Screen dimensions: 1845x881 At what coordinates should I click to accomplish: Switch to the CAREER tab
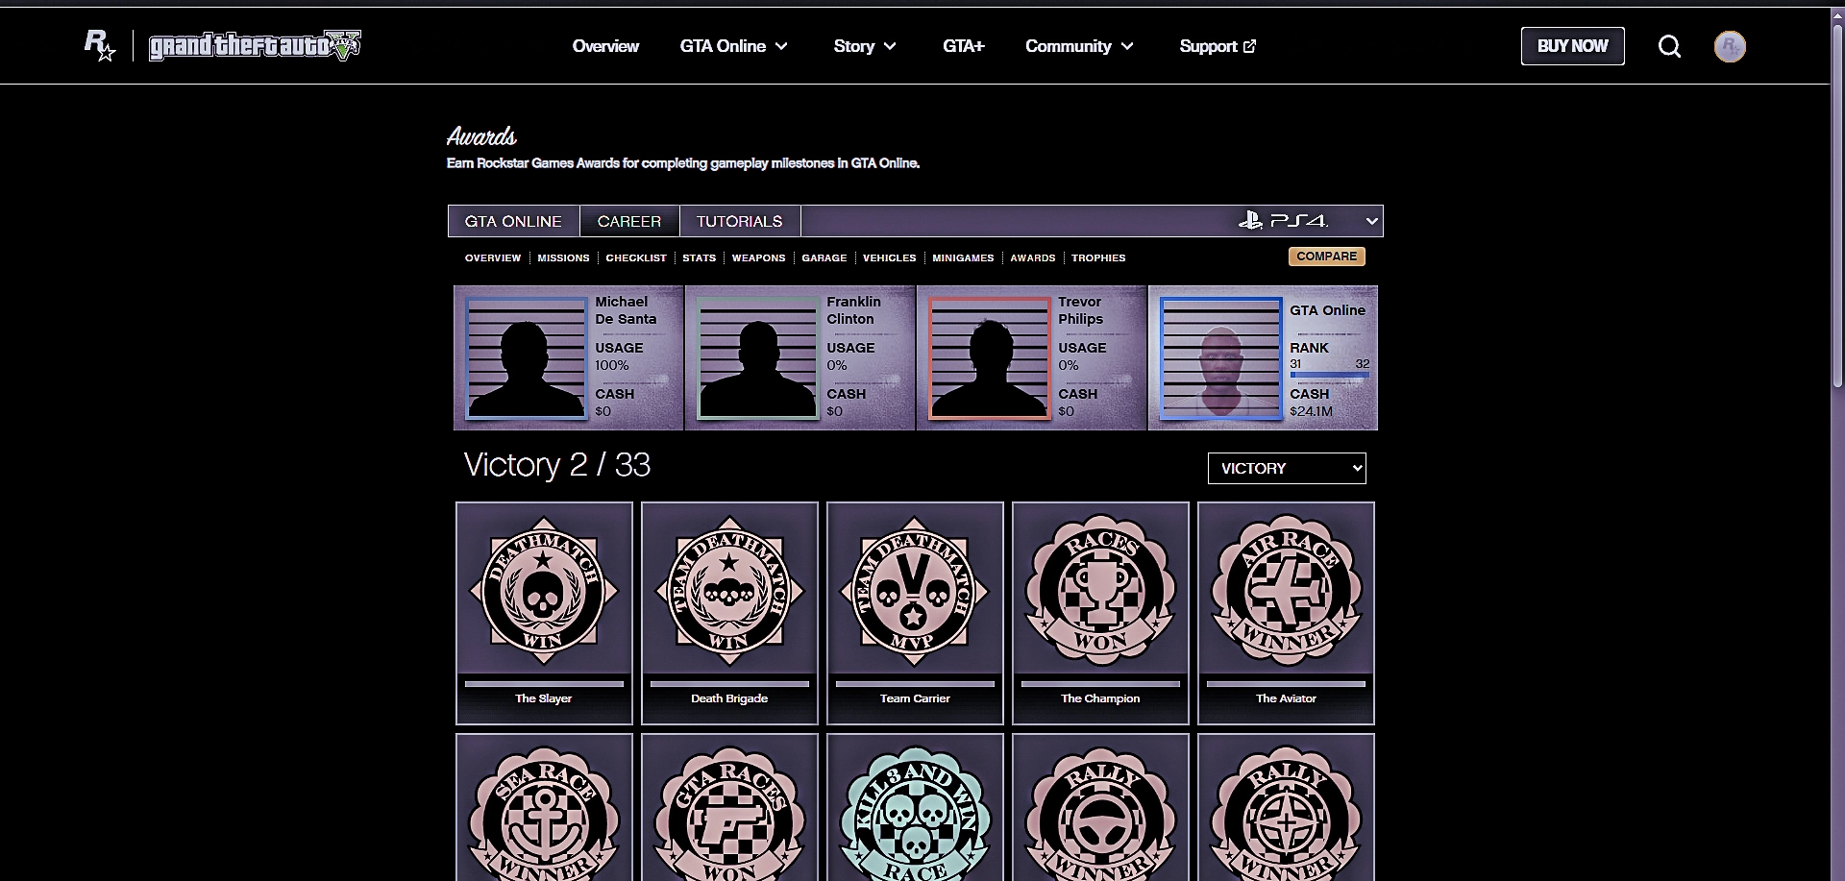[629, 221]
